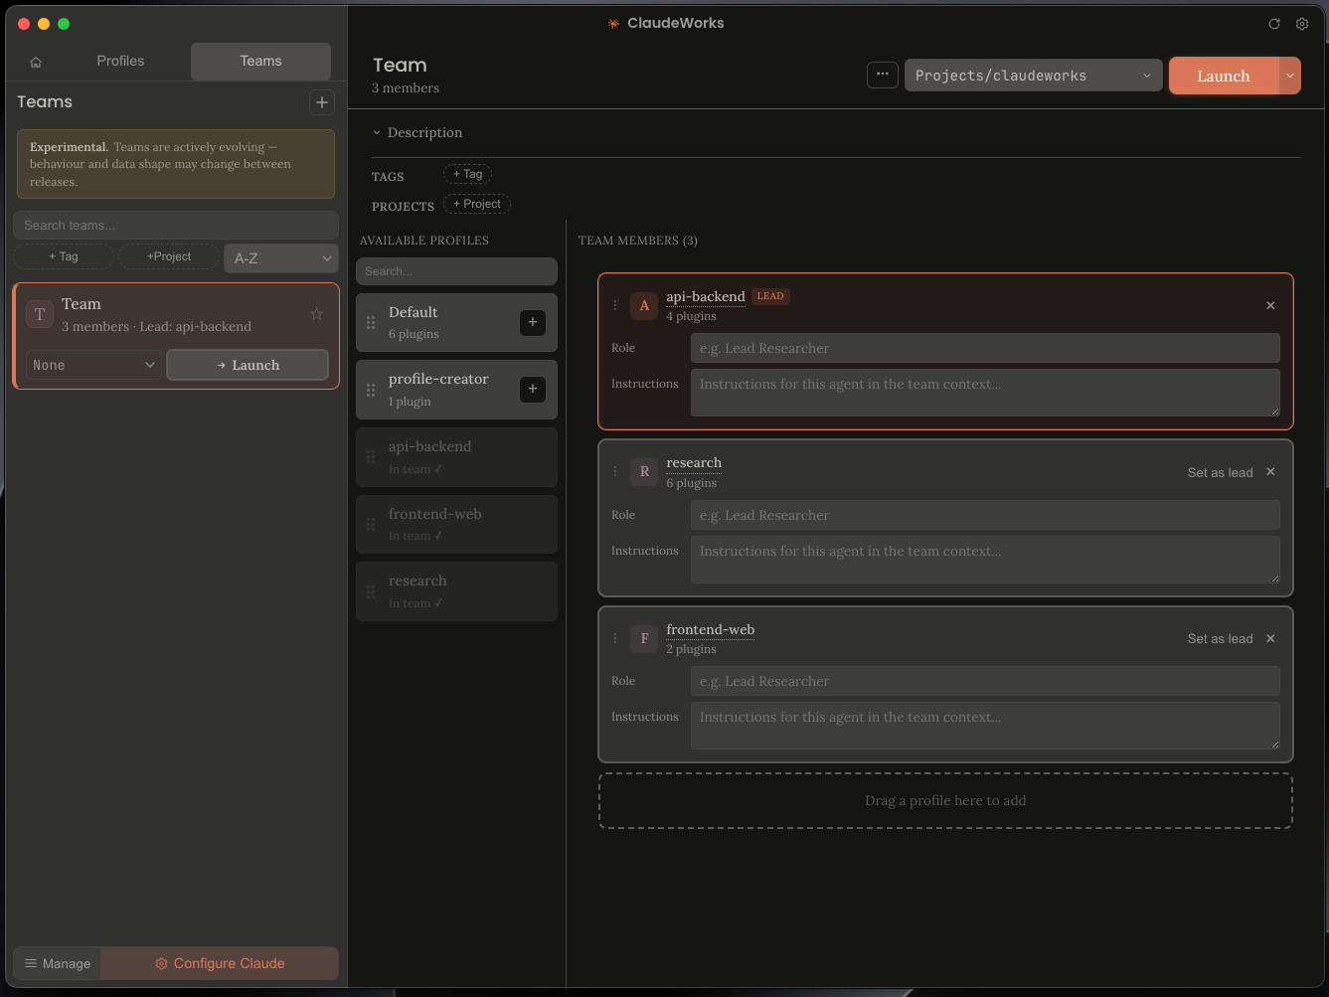Expand the Launch button's dropdown arrow

coord(1290,75)
